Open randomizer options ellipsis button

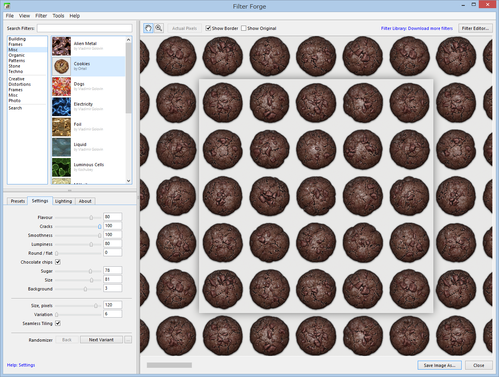(x=128, y=340)
